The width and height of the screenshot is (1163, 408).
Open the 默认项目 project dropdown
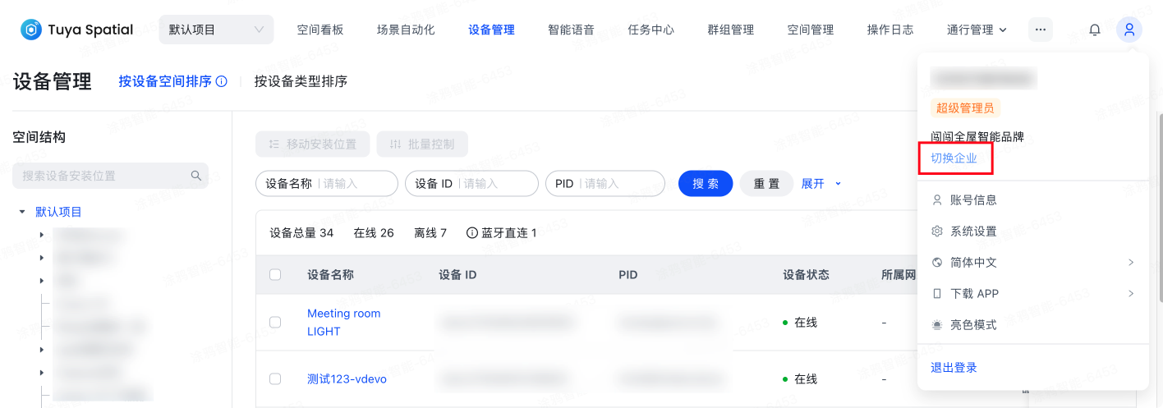(216, 30)
